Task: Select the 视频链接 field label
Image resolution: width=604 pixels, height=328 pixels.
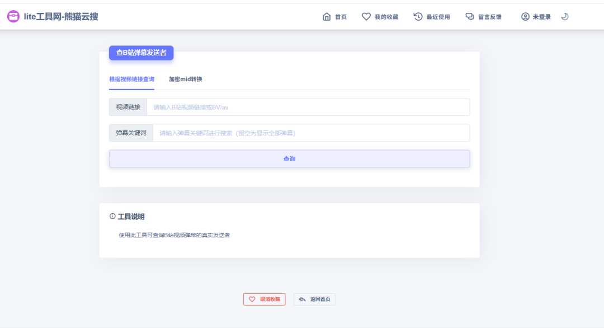Action: point(128,107)
